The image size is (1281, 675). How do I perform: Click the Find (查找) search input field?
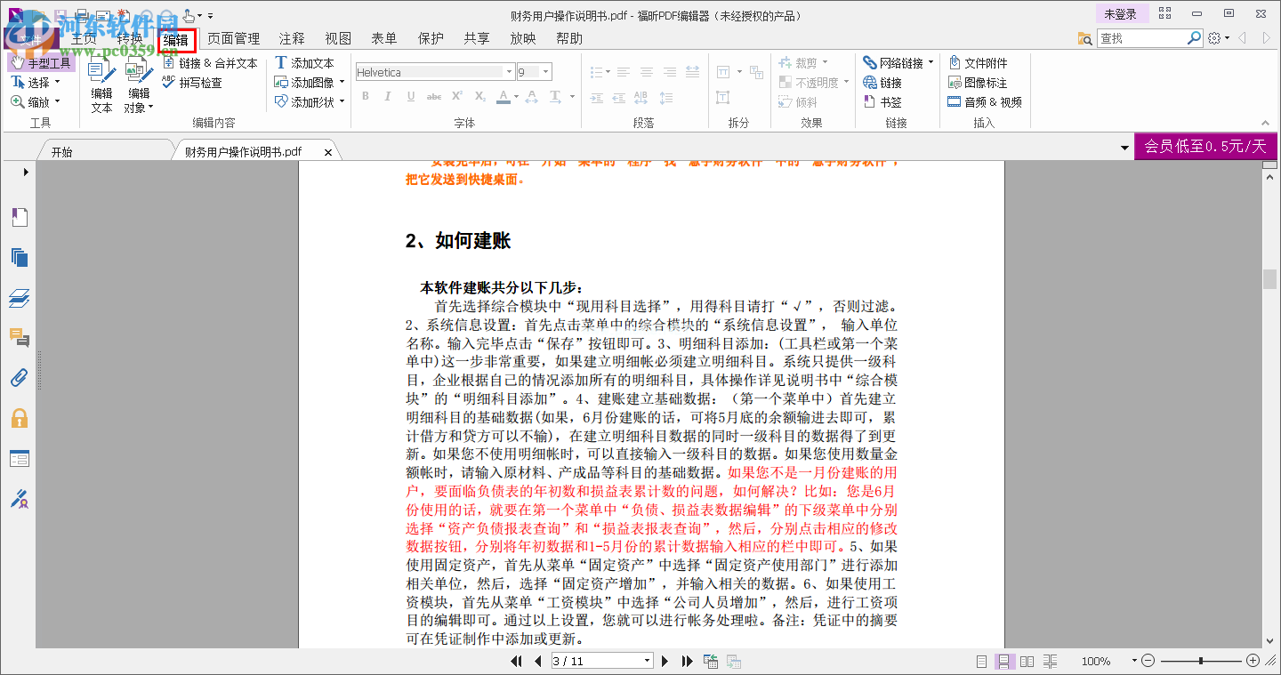pos(1142,38)
